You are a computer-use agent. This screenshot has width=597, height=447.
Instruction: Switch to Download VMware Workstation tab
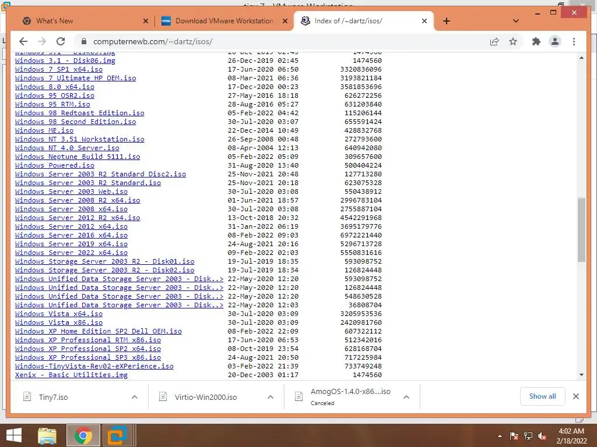click(224, 21)
